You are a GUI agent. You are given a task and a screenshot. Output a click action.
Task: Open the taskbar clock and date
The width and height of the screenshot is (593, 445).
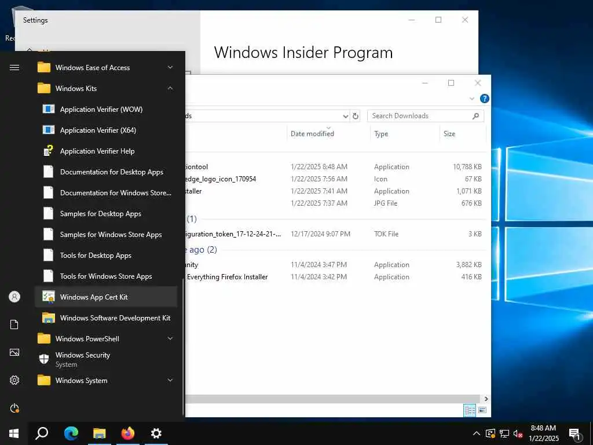543,433
